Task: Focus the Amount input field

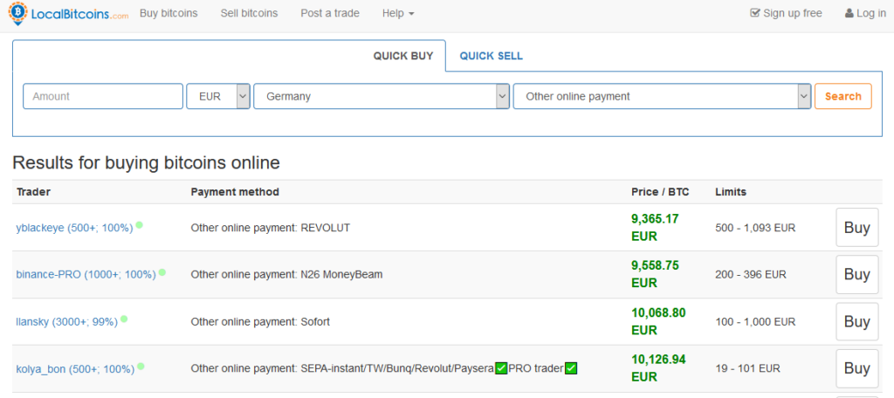Action: tap(103, 96)
